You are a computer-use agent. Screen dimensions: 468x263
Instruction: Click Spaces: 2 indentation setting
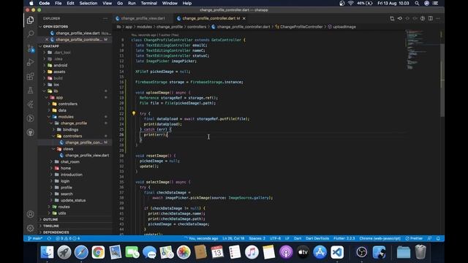coord(257,239)
